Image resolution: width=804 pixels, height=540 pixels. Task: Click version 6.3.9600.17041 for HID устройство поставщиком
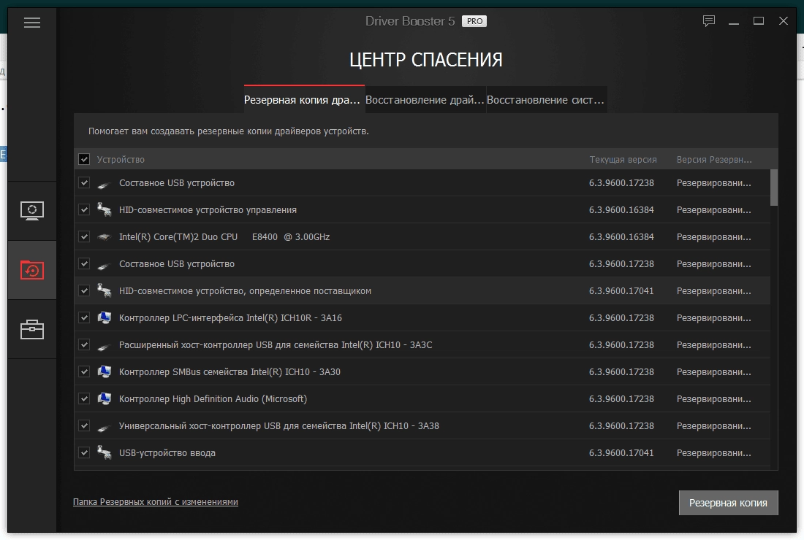pyautogui.click(x=621, y=290)
